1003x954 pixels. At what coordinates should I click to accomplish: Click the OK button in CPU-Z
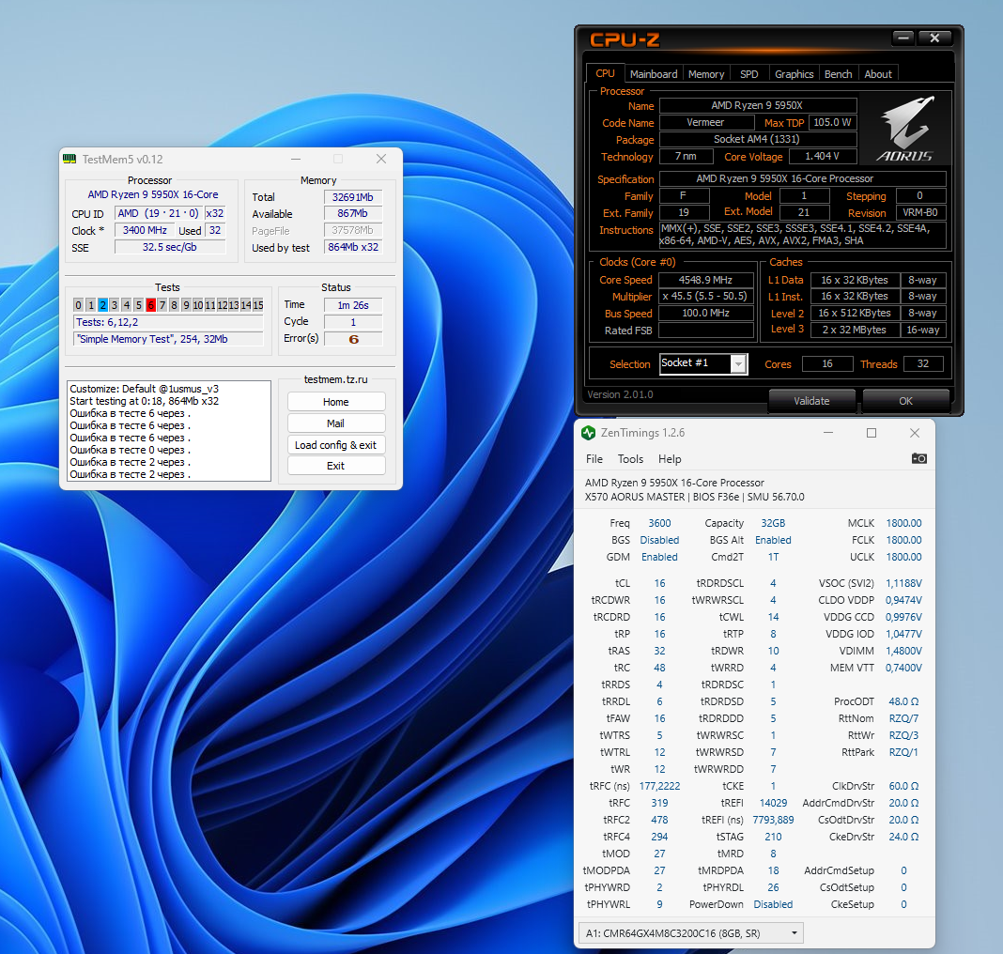(x=905, y=401)
